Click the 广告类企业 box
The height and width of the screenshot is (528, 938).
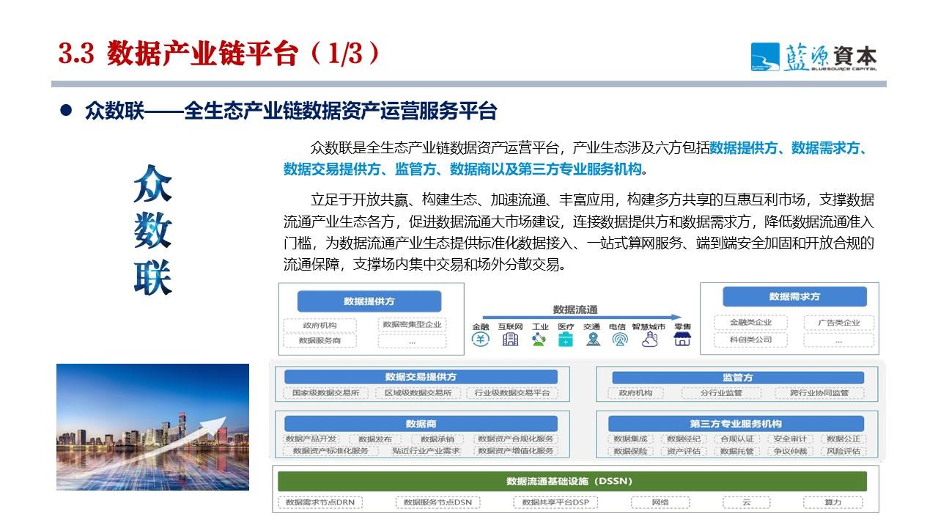pos(838,323)
